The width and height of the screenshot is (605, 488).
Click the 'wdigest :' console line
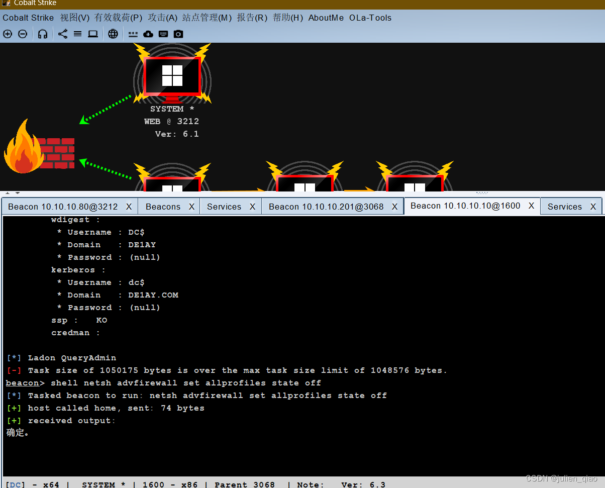click(75, 220)
